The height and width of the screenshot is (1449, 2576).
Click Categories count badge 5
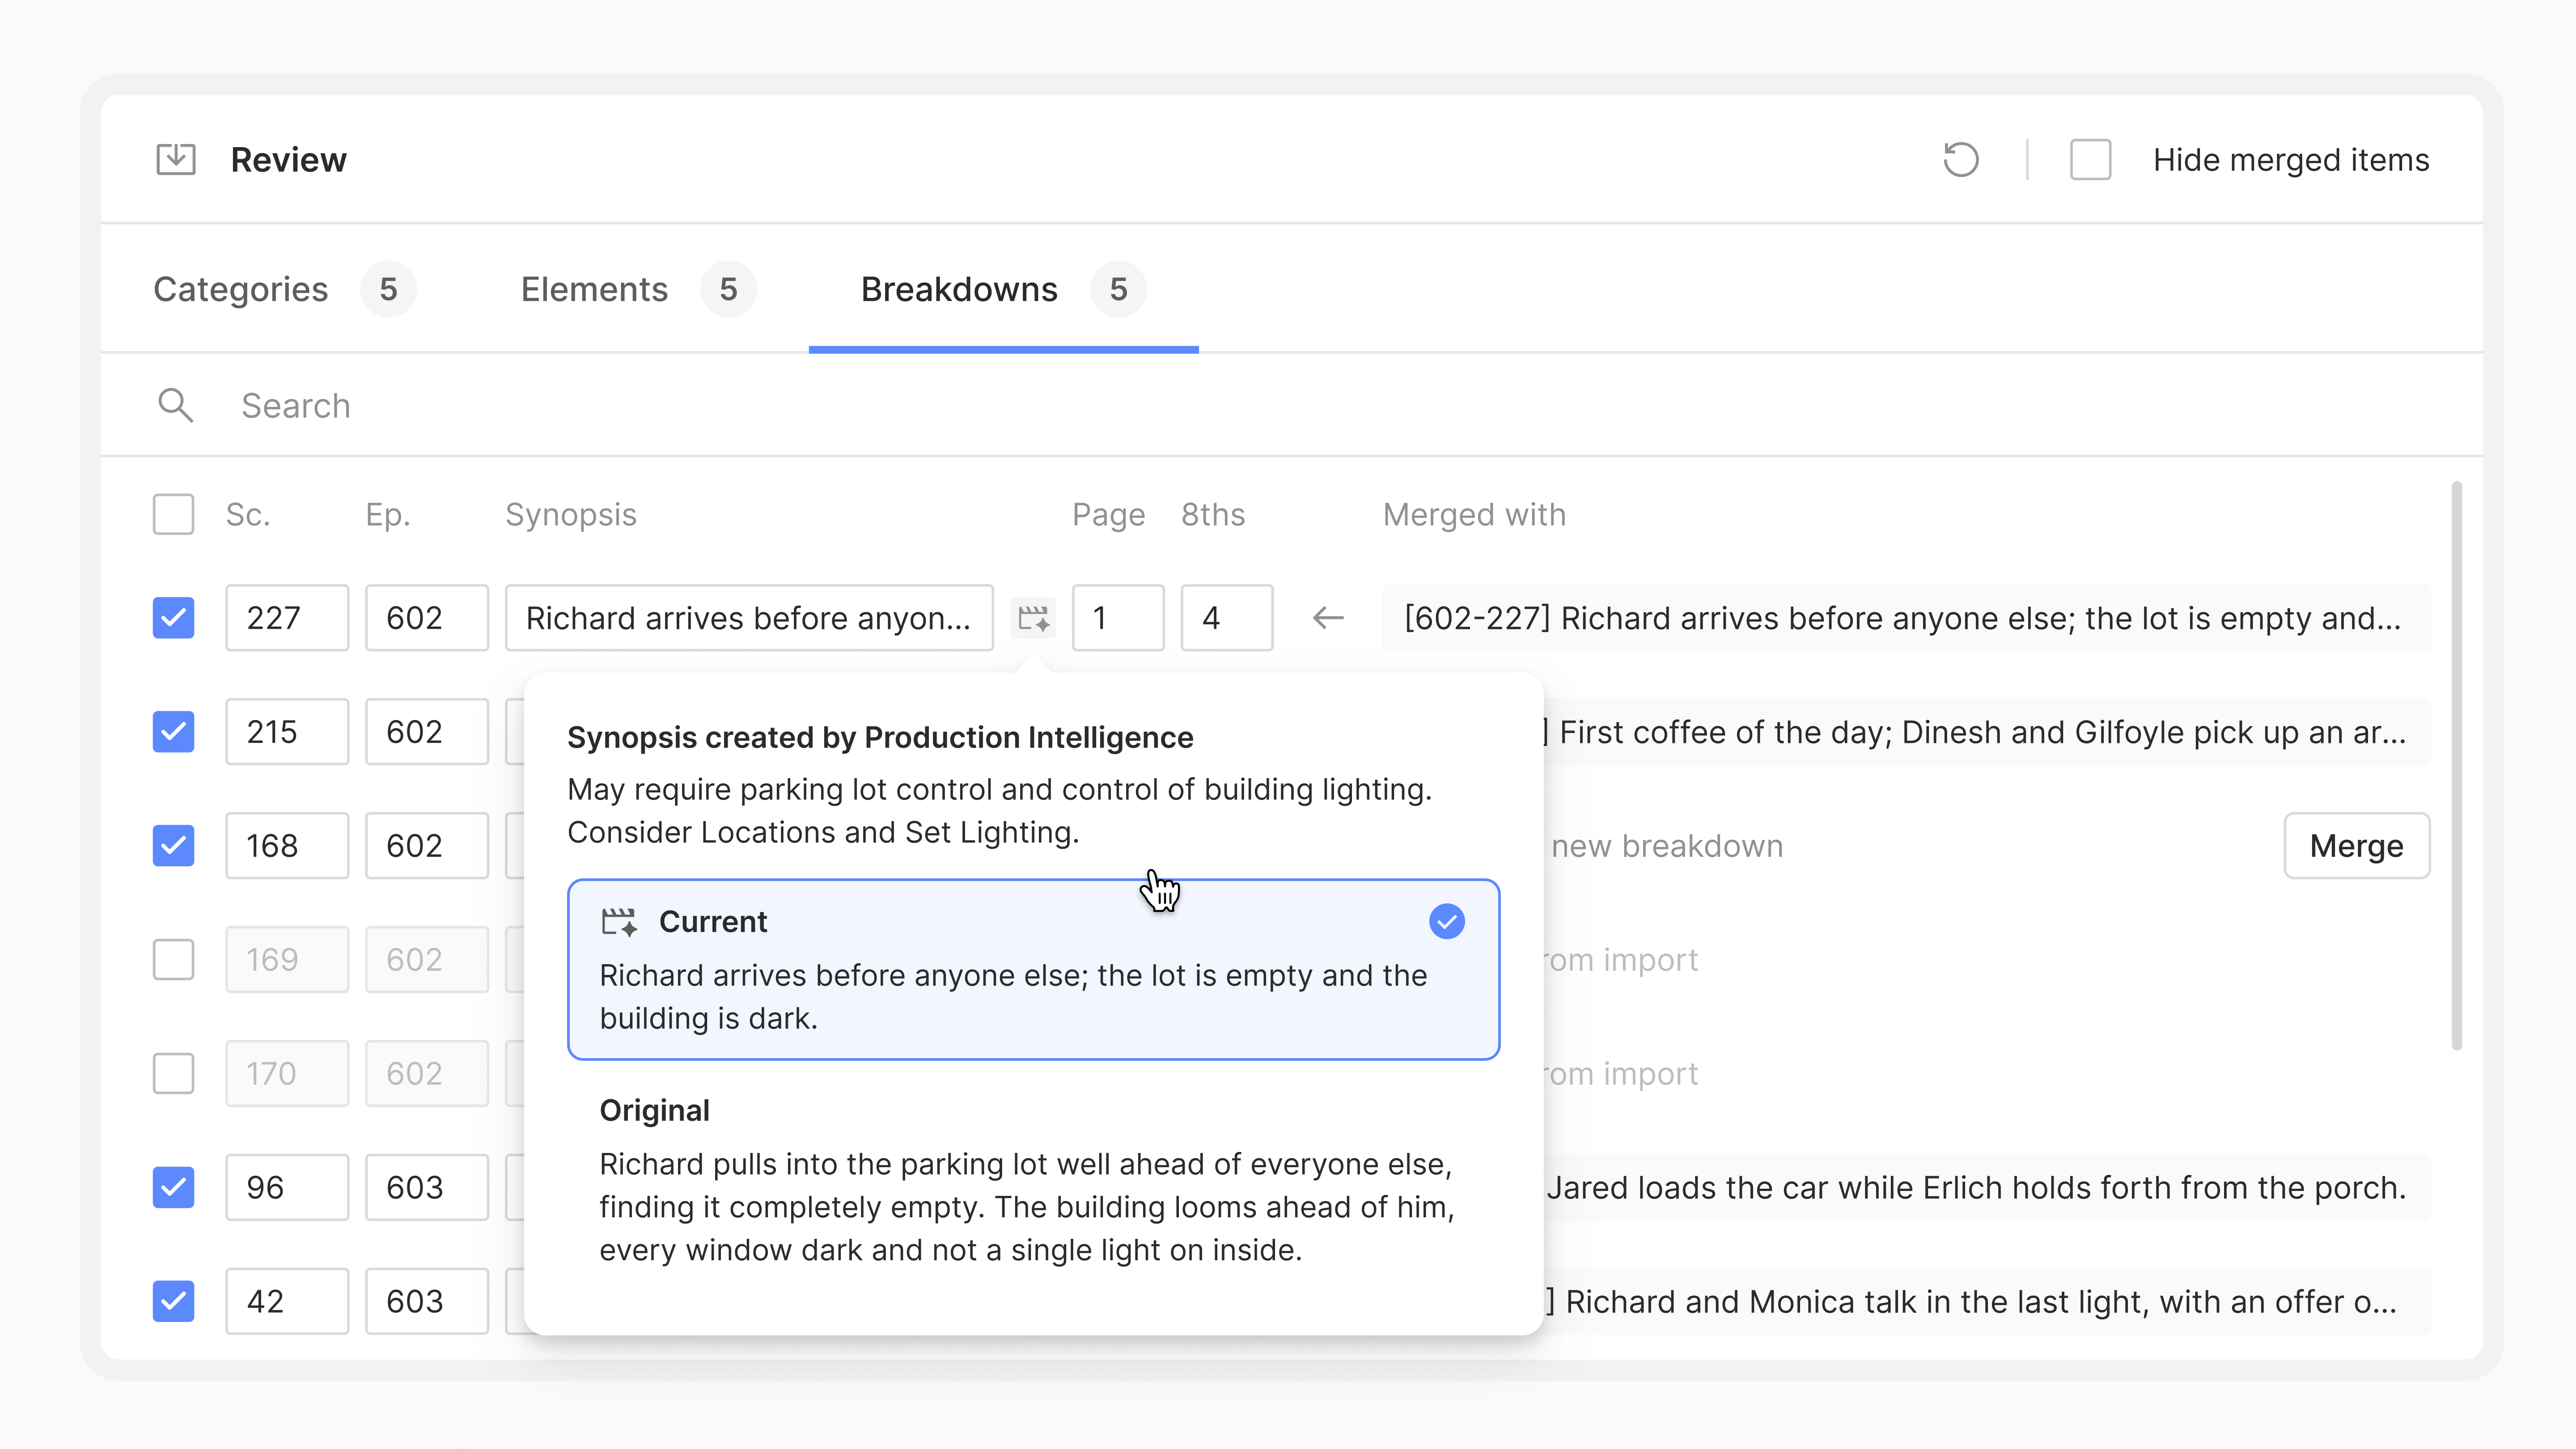tap(388, 289)
